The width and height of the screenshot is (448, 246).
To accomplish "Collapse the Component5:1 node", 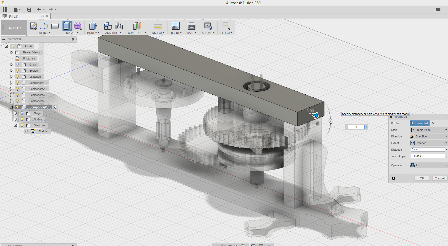I will click(11, 107).
